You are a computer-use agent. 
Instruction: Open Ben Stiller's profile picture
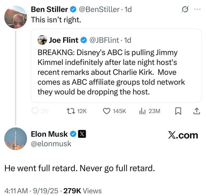tap(16, 17)
